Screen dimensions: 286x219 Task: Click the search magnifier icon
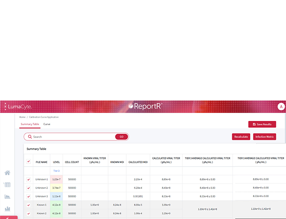[x=30, y=137]
